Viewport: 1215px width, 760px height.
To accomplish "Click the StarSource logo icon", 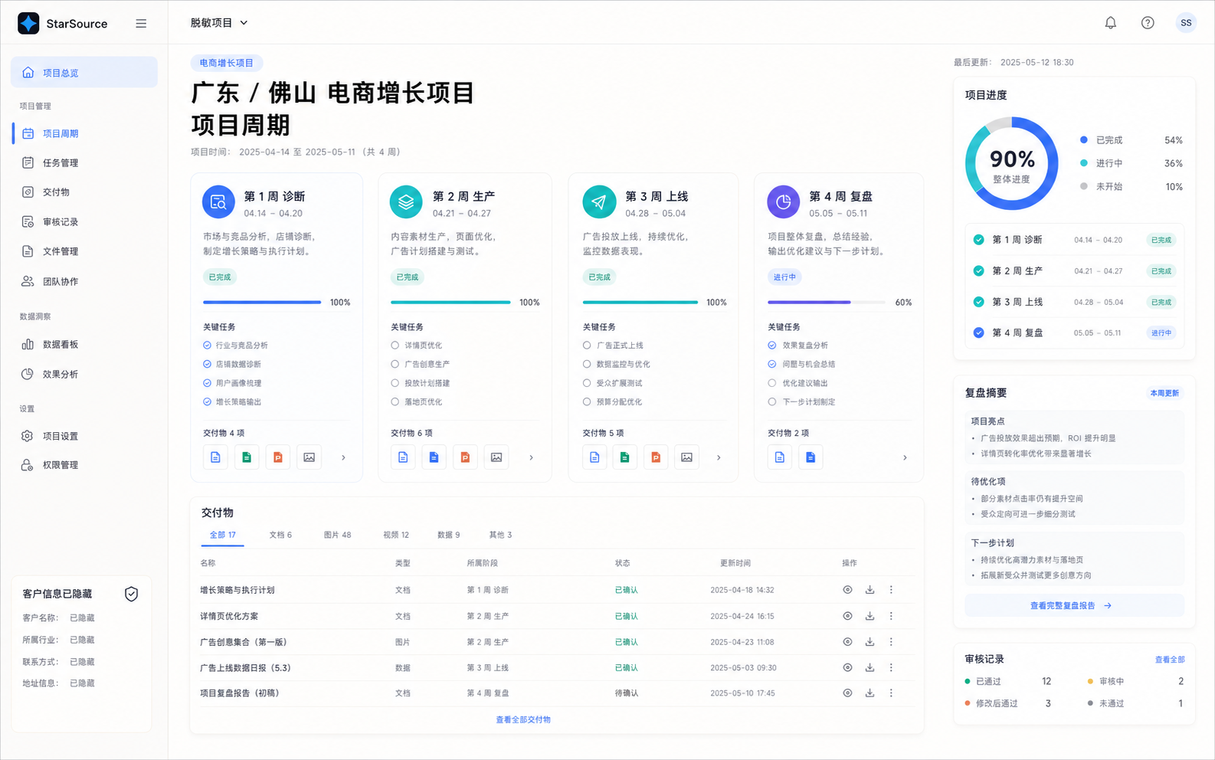I will 28,23.
